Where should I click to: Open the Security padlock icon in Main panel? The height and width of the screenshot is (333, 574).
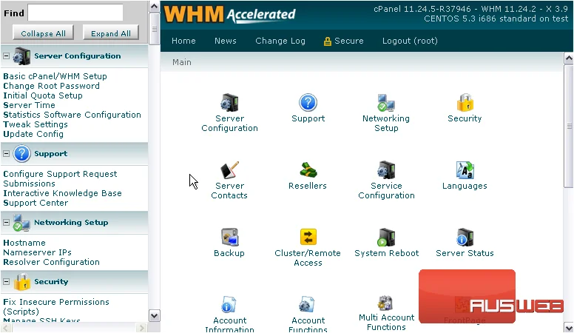pos(465,103)
